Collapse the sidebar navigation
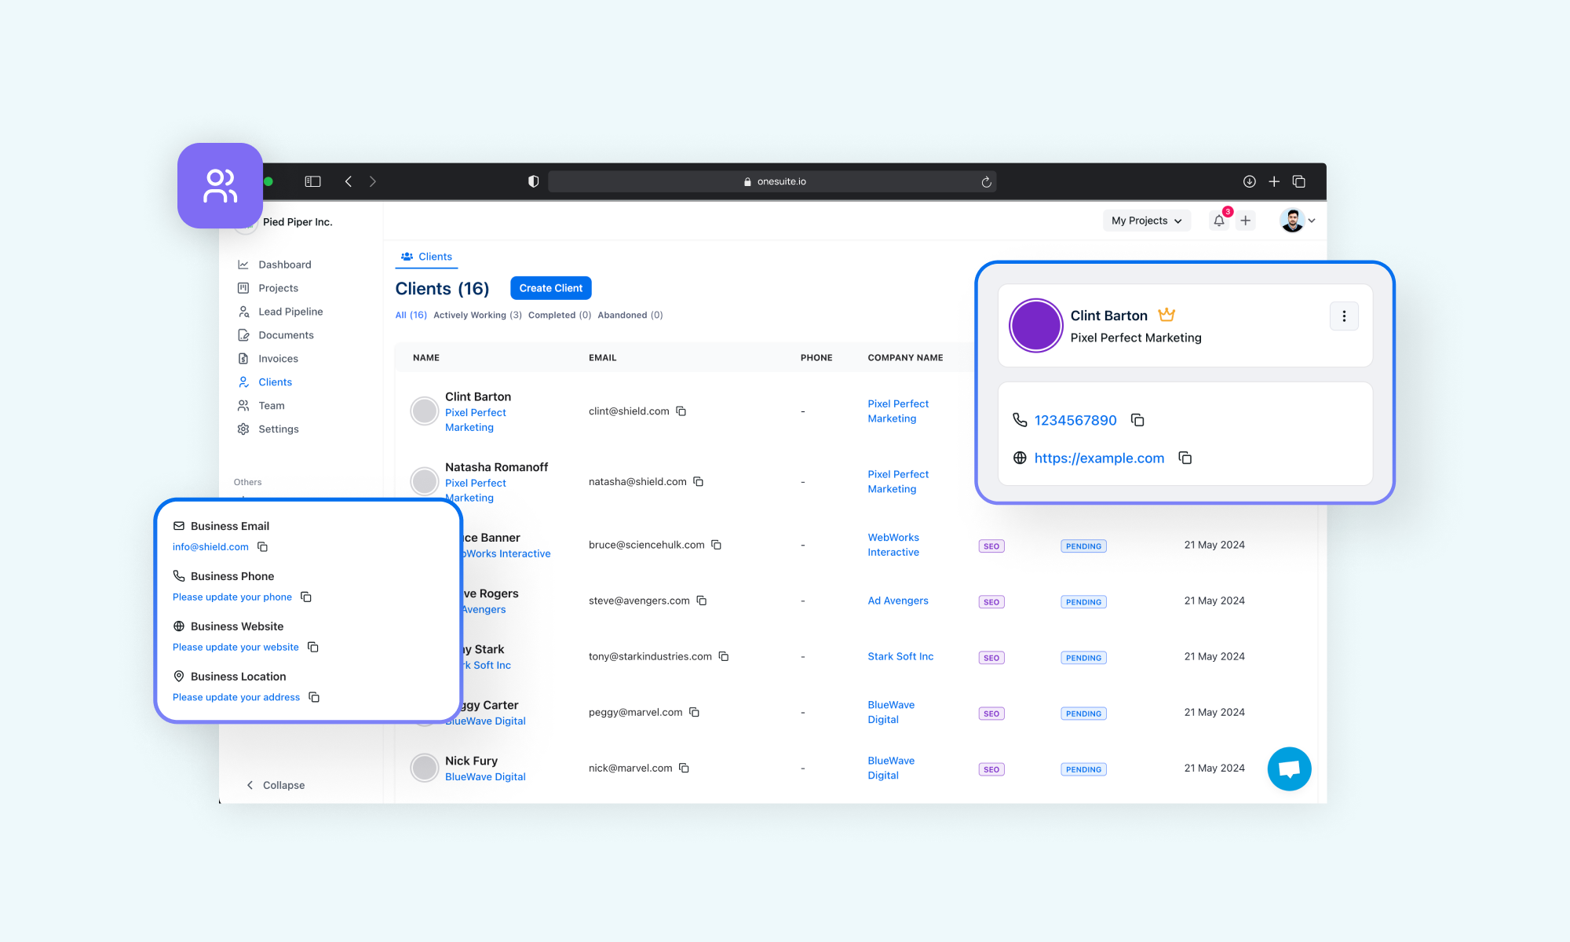Viewport: 1570px width, 942px height. [274, 784]
